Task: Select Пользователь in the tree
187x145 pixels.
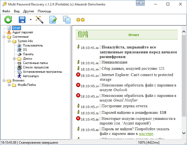Action: 33,45
